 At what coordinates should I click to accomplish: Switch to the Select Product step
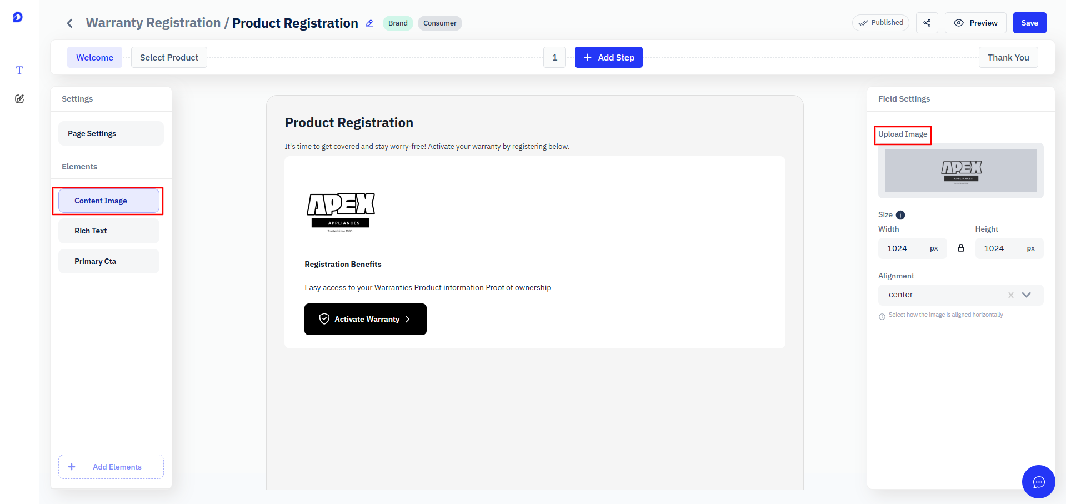(169, 57)
